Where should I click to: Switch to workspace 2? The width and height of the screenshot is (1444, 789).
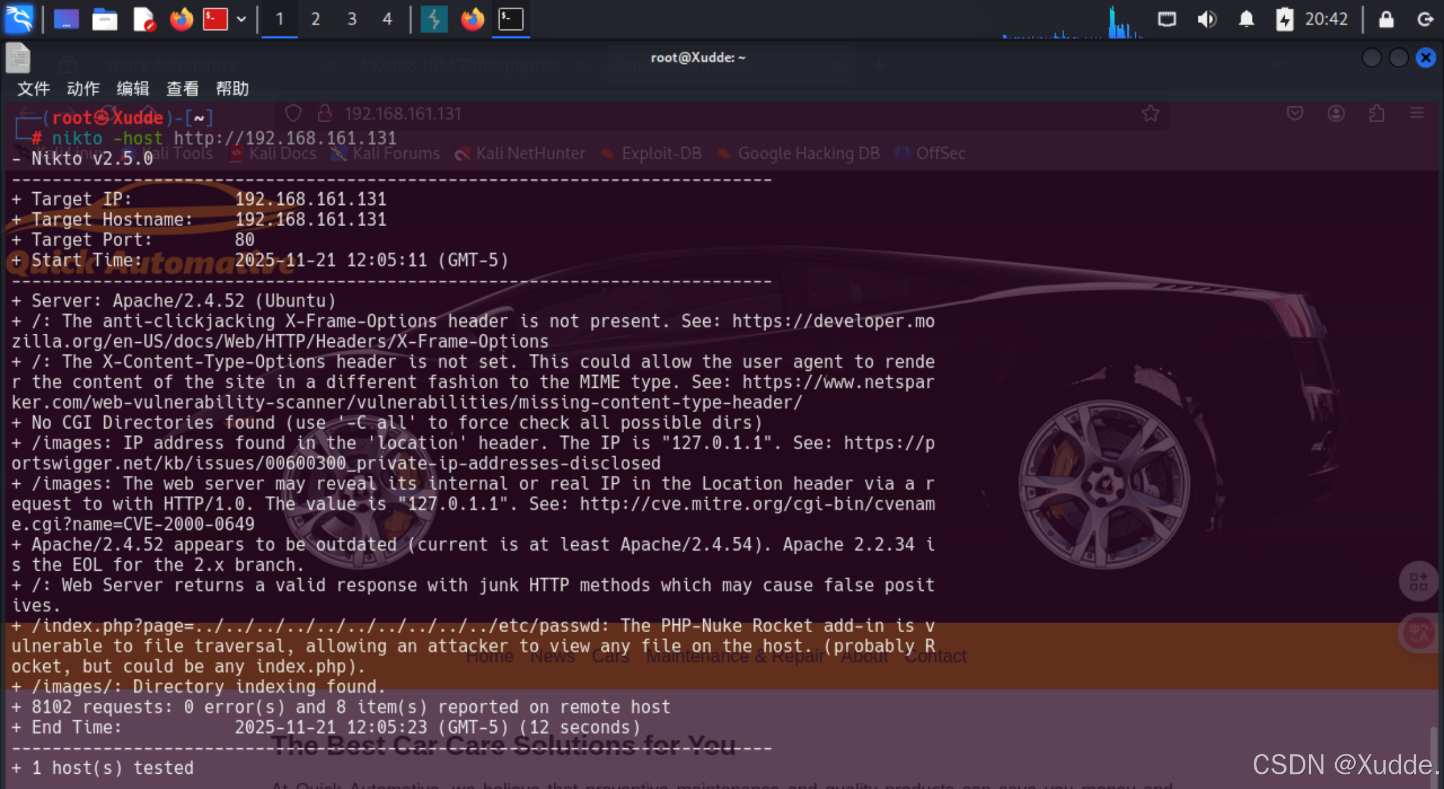pyautogui.click(x=315, y=19)
